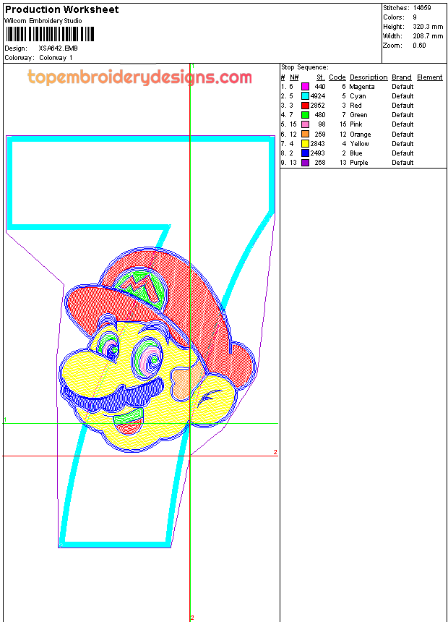
Task: Click the Magenta color swatch
Action: [x=305, y=87]
